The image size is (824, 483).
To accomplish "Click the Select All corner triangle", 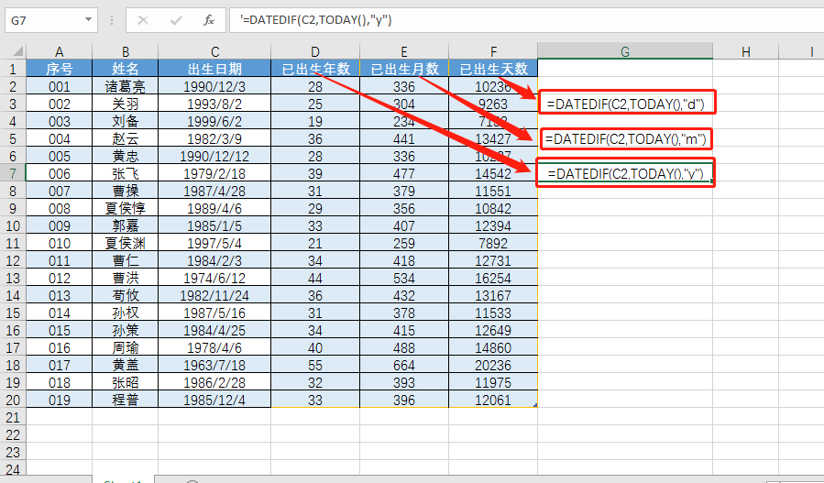I will [13, 51].
